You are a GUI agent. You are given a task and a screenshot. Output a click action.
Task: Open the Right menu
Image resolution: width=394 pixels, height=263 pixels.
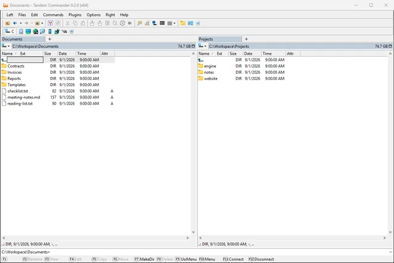tap(110, 15)
